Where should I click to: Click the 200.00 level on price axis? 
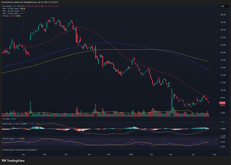(x=223, y=15)
